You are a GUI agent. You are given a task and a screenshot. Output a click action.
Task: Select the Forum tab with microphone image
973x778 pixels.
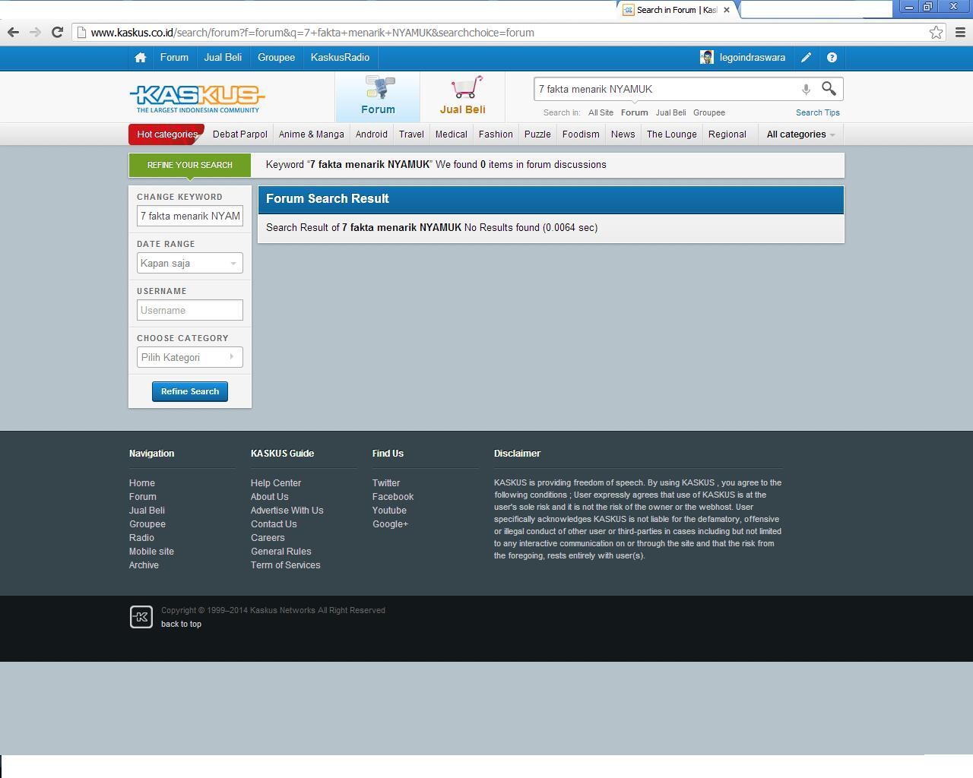coord(378,96)
